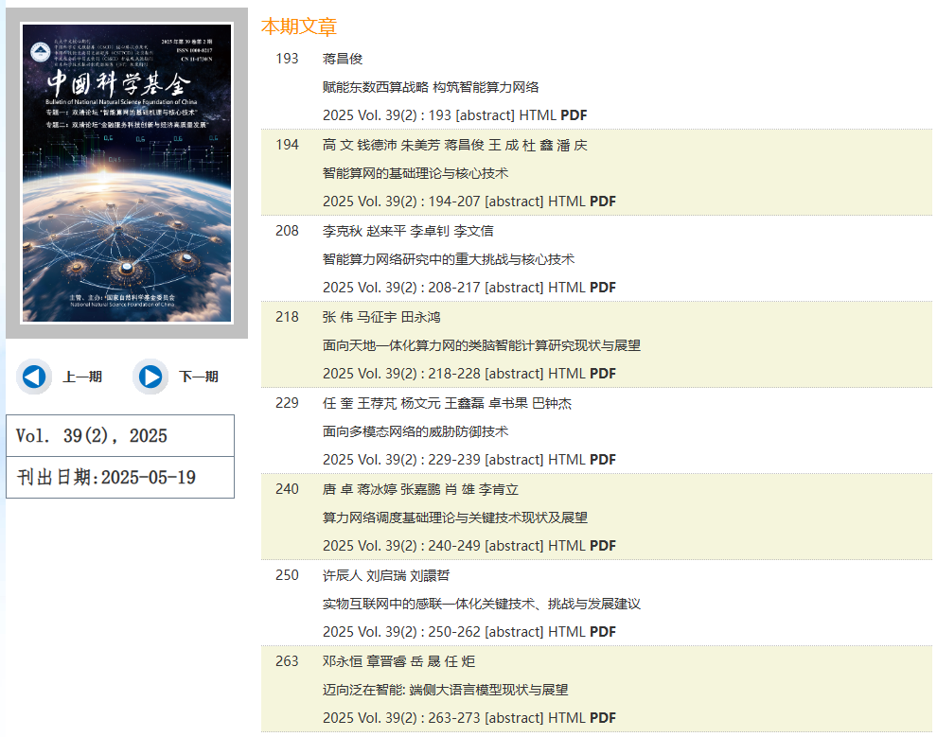The width and height of the screenshot is (937, 737).
Task: Open article 面向多模态网络的威胁防御技术
Action: (415, 431)
